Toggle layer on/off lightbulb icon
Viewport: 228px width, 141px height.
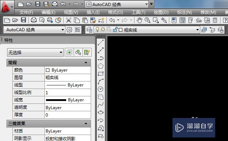(97, 30)
